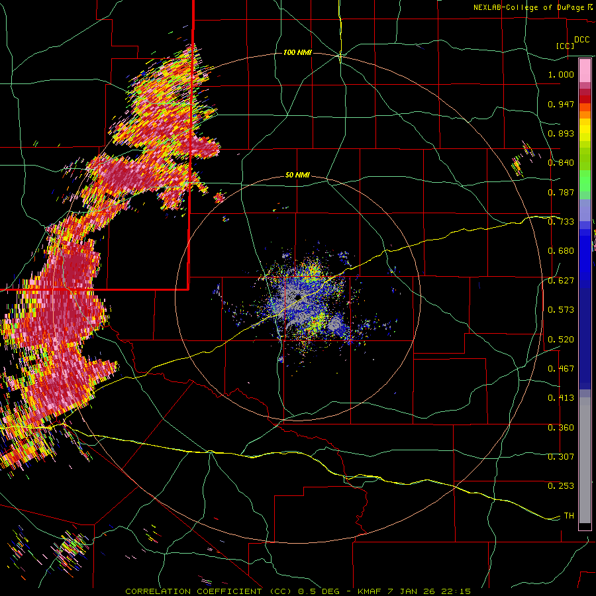Click the bright green segment of color bar
596x596 pixels.
(585, 181)
